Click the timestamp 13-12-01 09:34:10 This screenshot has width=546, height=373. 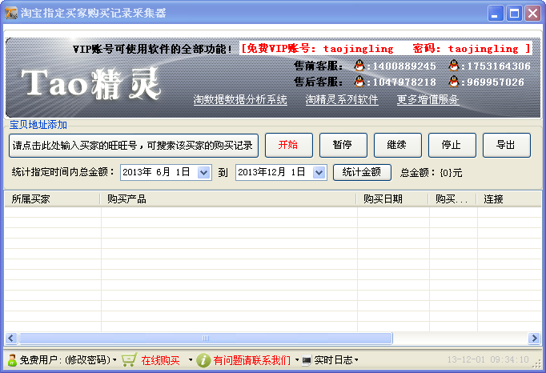pyautogui.click(x=488, y=359)
